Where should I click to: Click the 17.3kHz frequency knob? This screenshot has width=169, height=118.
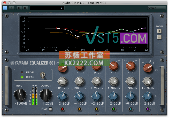click(148, 81)
